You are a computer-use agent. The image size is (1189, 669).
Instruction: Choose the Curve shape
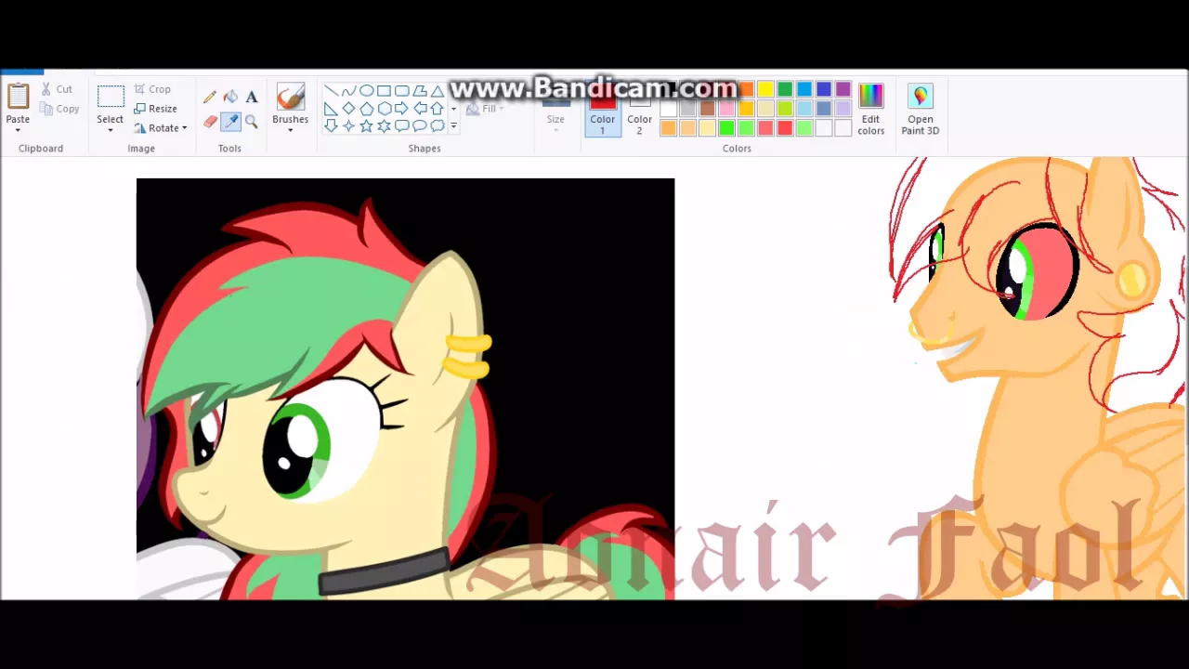click(x=348, y=91)
